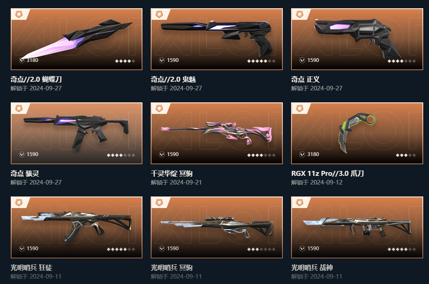The width and height of the screenshot is (429, 284).
Task: Click the tier badge icon on 奇点//2.0 蝴蝶刀 card
Action: tap(19, 14)
